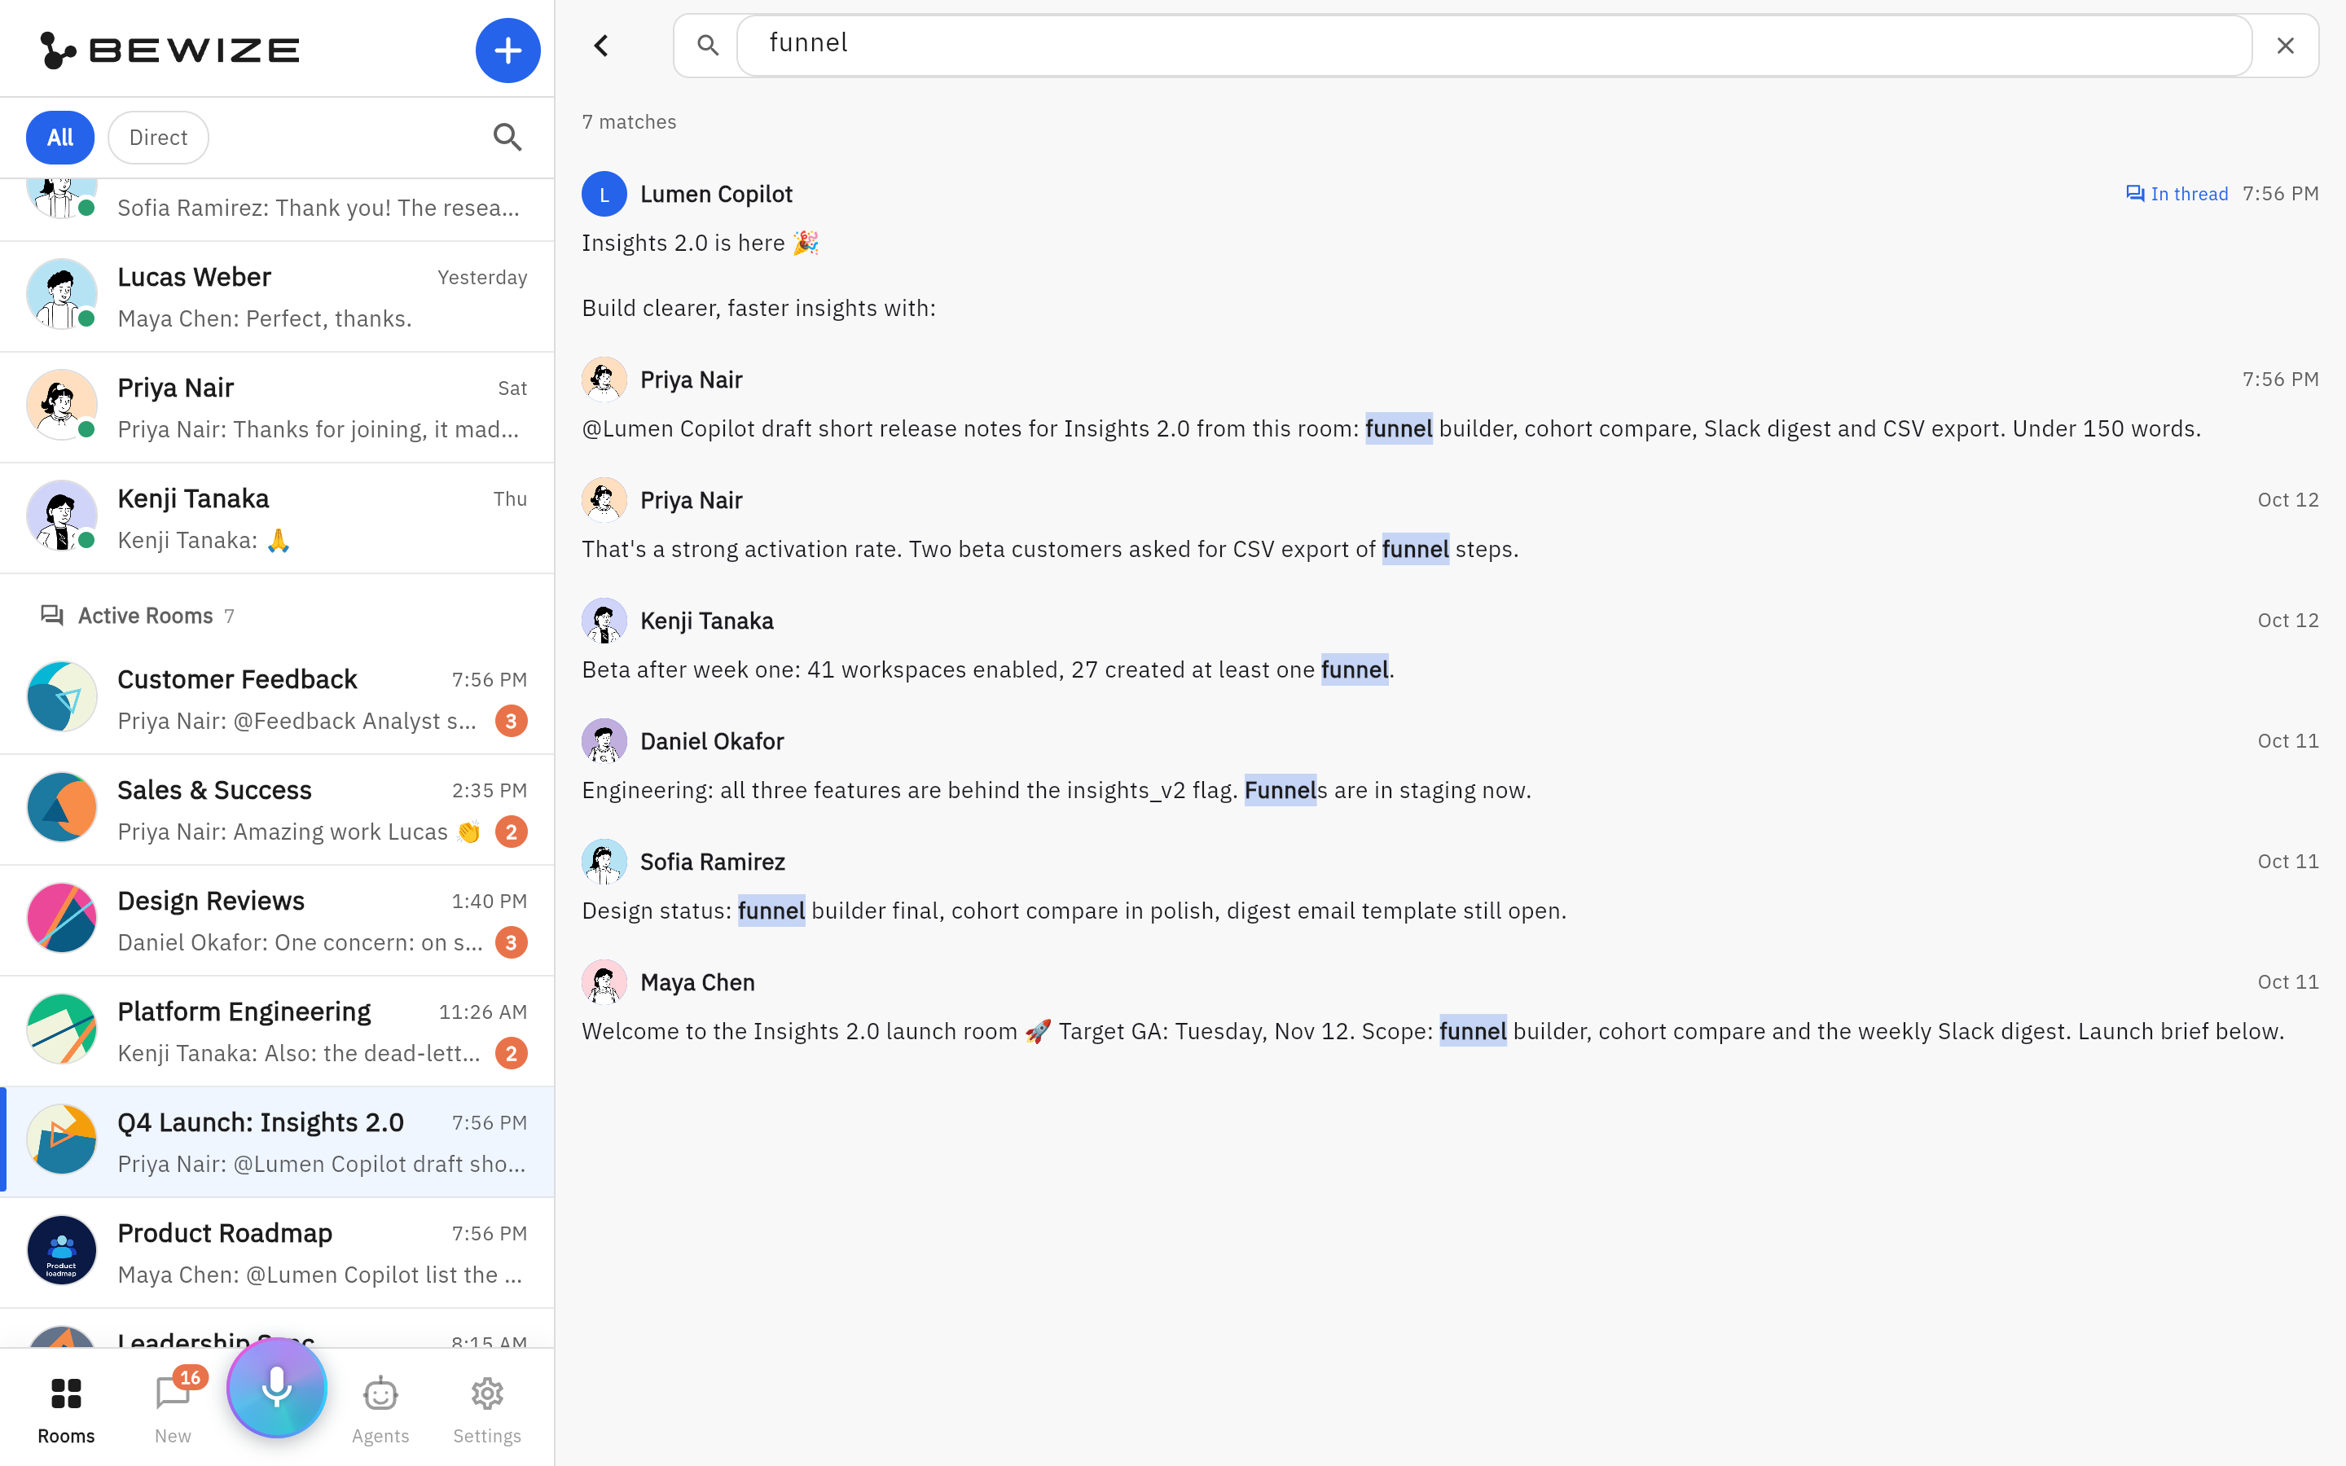The height and width of the screenshot is (1466, 2346).
Task: Switch to the Direct filter chip
Action: (x=158, y=138)
